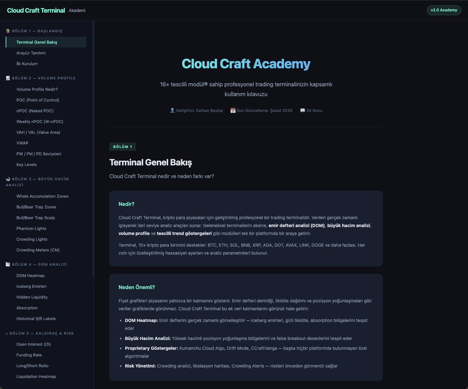
Task: Click the BÖLÜM 1 green badge
Action: point(122,147)
